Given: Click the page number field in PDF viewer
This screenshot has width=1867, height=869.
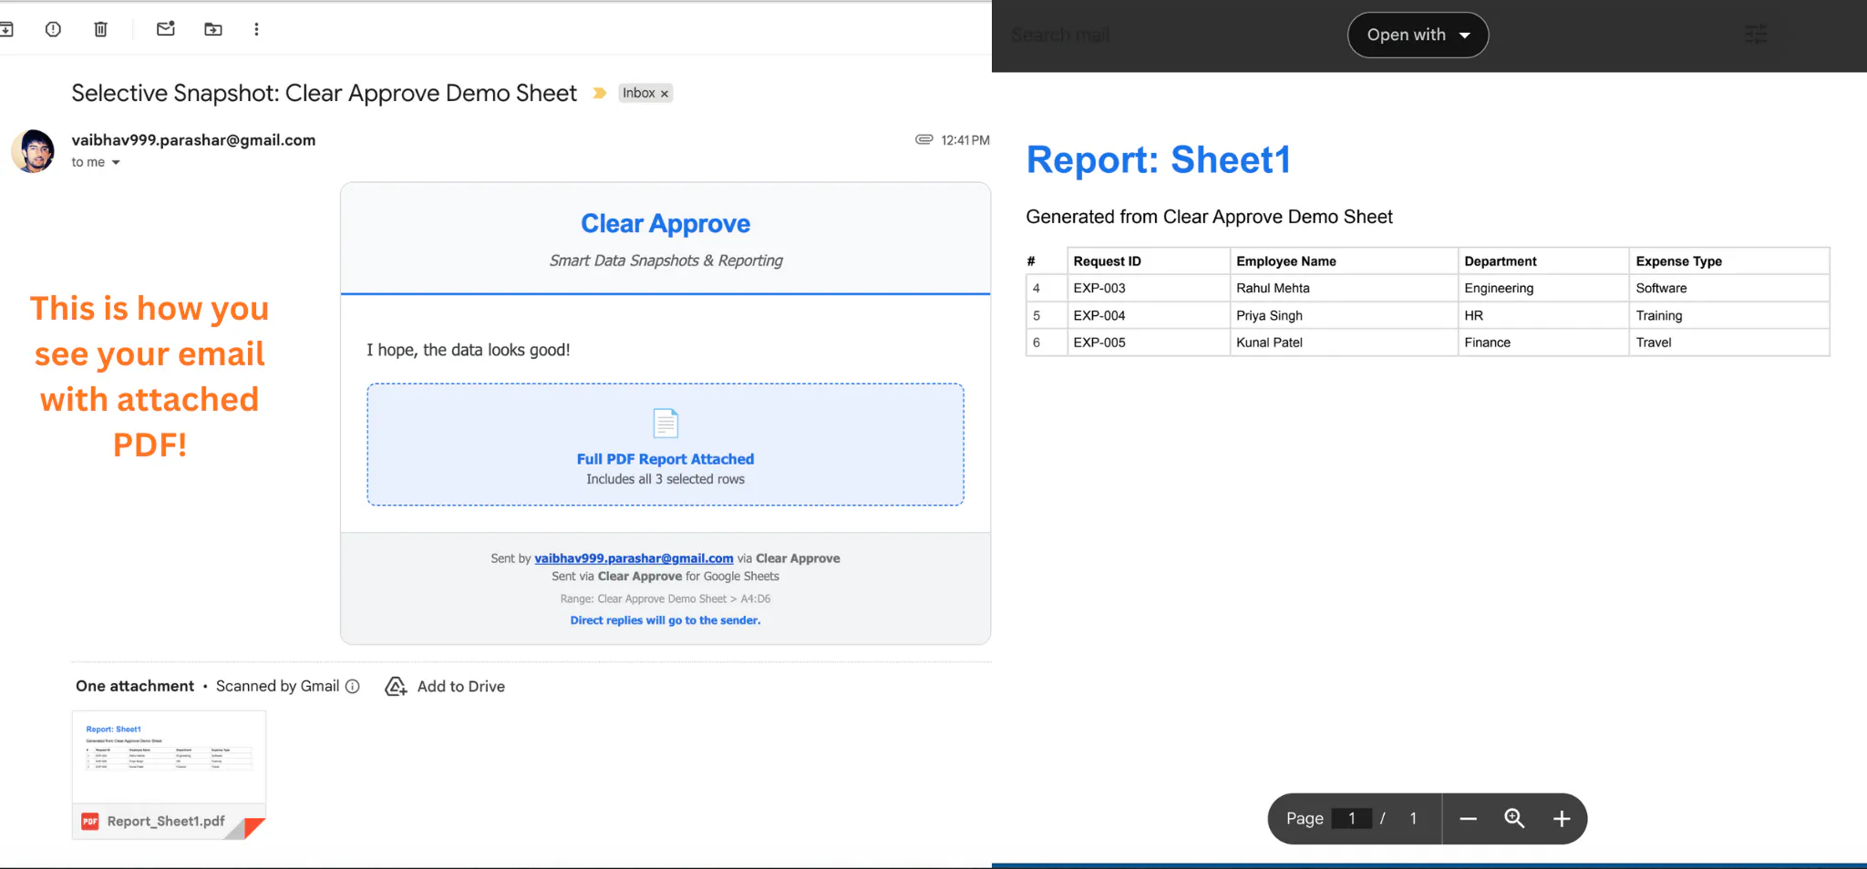Looking at the screenshot, I should [x=1352, y=818].
